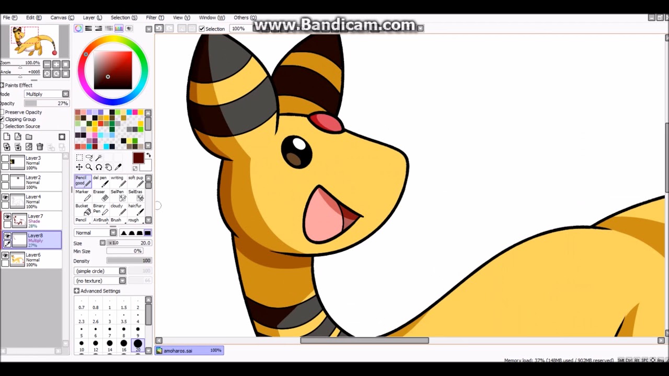Open the Canvas menu

tap(62, 17)
